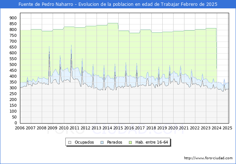Click the 750 y-axis value
Screen dimensions: 236x164
(x=13, y=36)
